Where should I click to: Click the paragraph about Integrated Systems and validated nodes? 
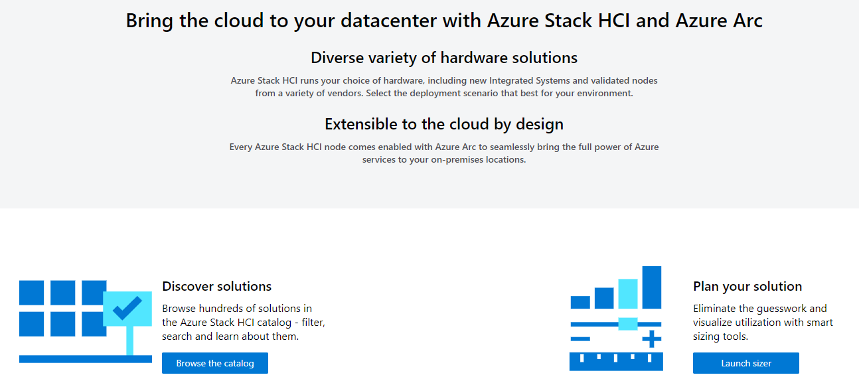[x=444, y=87]
